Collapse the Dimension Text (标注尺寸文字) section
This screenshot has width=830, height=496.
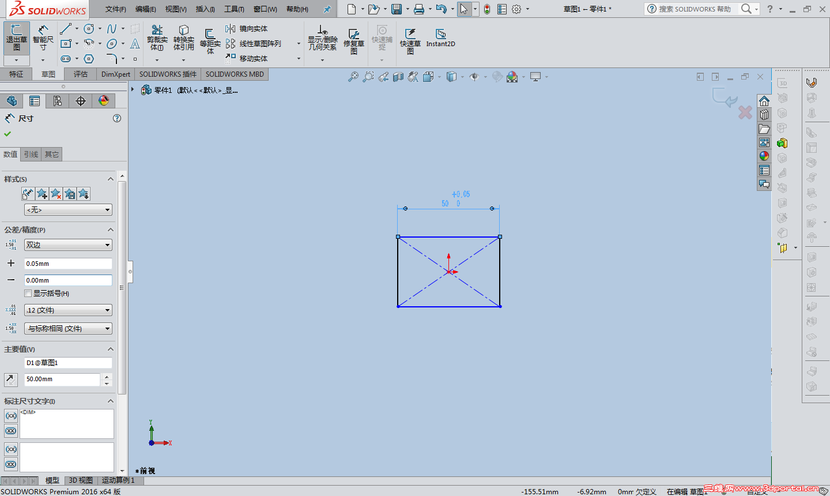(x=111, y=401)
